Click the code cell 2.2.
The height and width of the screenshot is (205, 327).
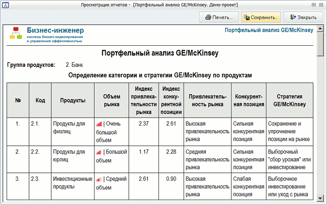[40, 159]
